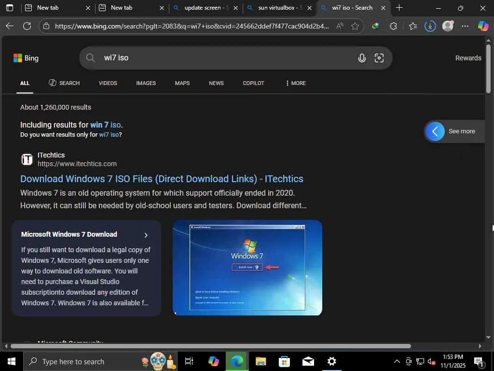
Task: Select the SEARCH tab
Action: (x=64, y=83)
